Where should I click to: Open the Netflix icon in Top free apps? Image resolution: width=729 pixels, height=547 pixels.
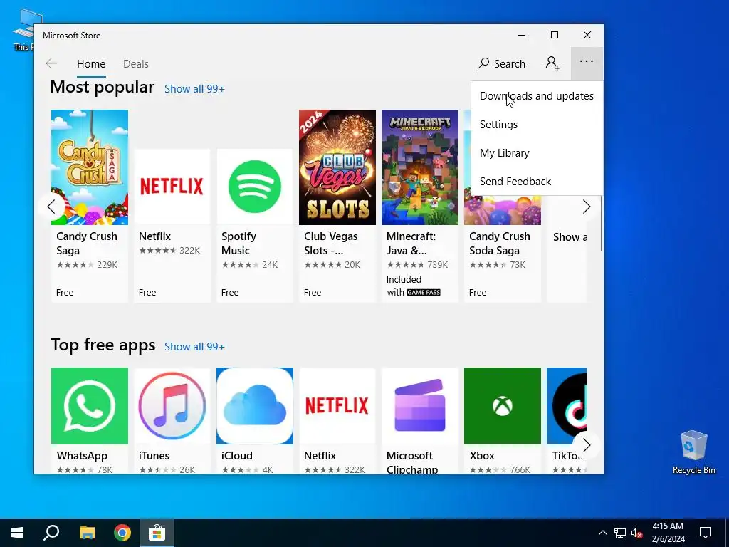(337, 405)
